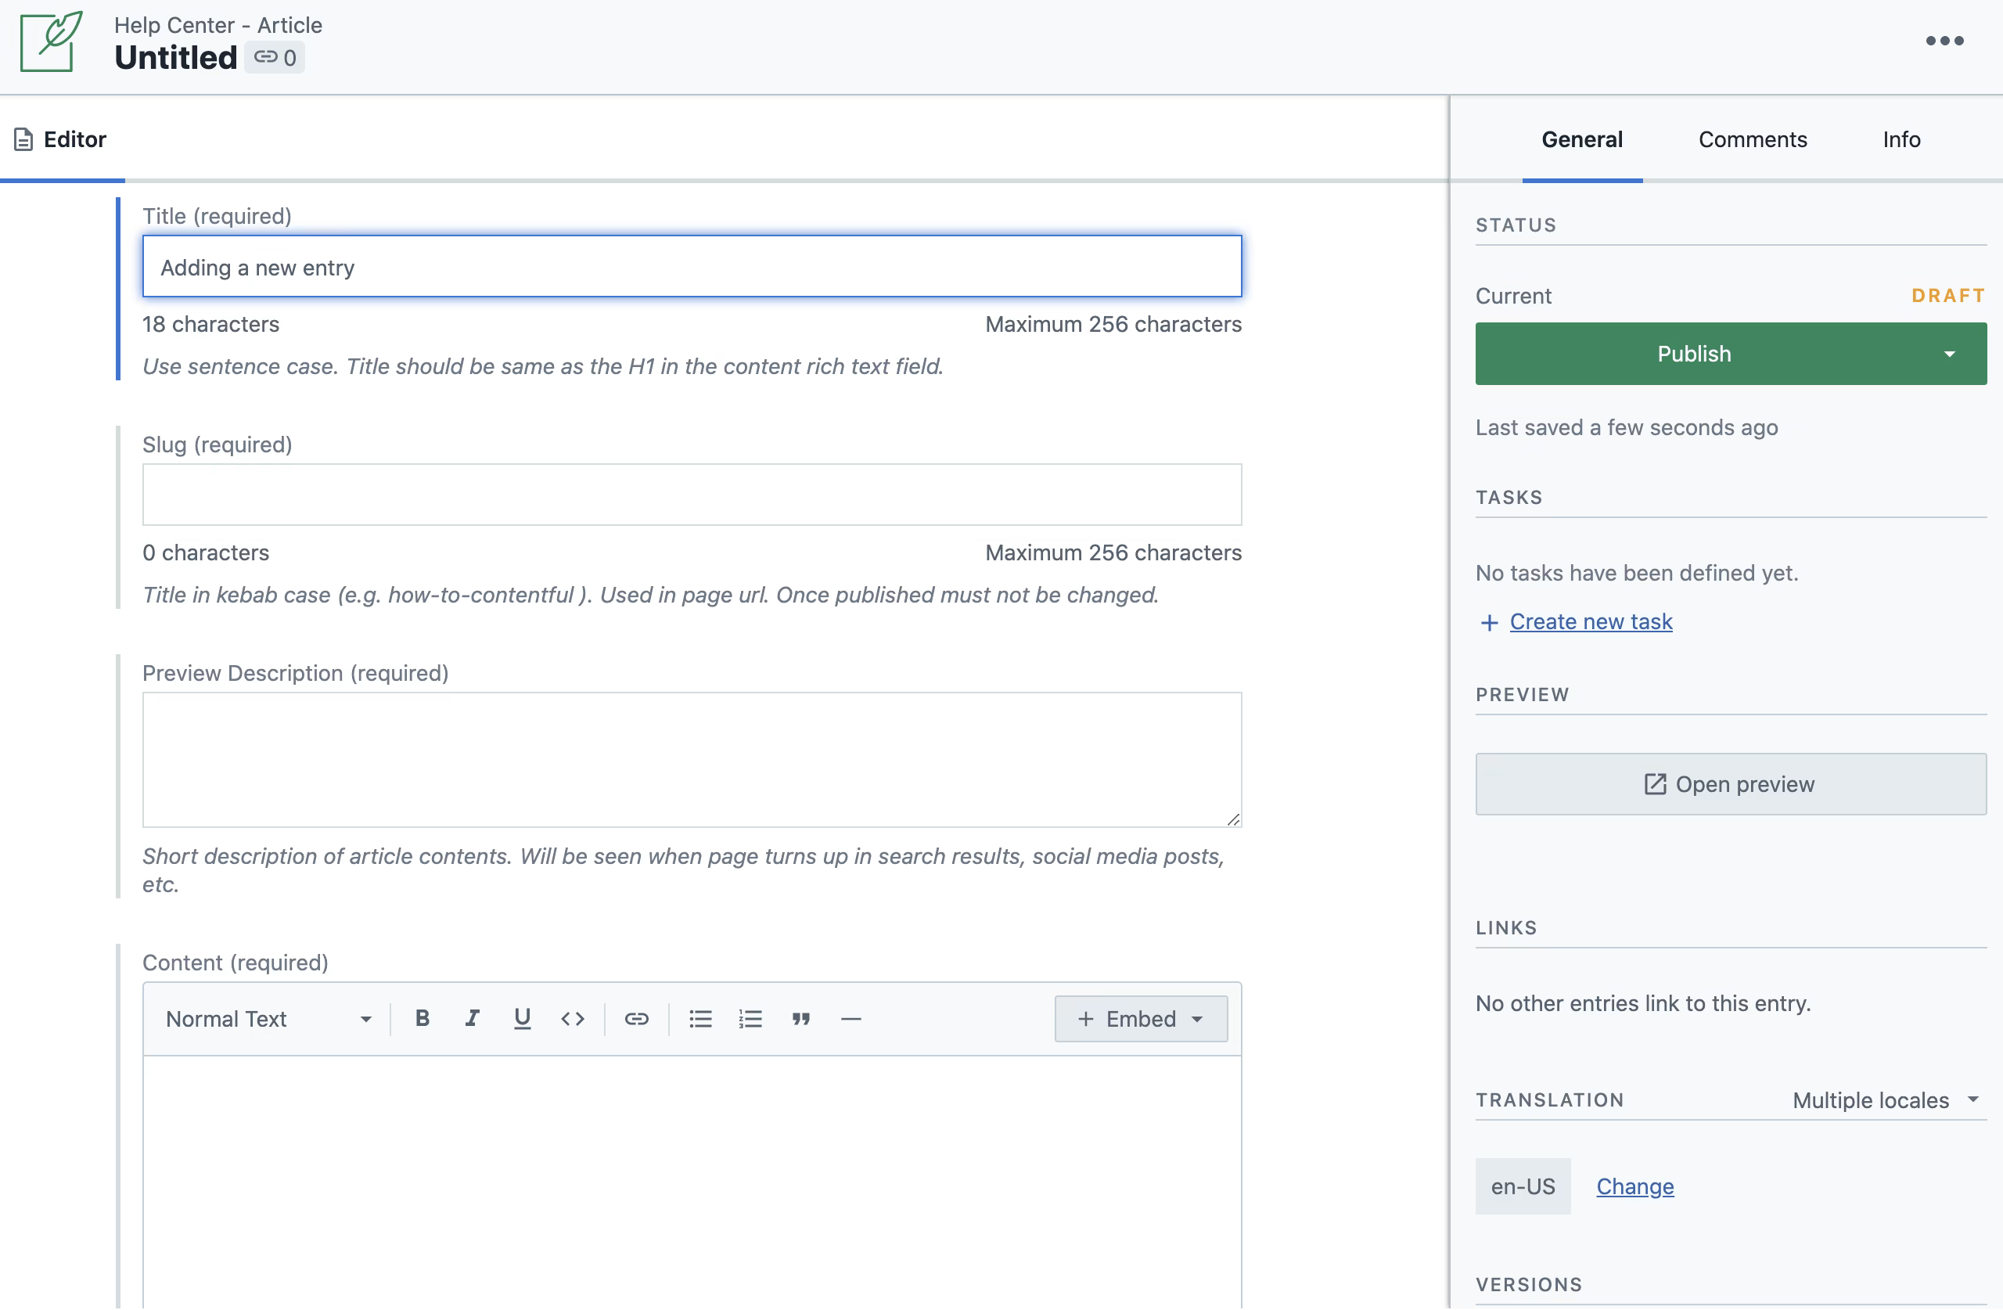Click the Change locale link
Image resolution: width=2003 pixels, height=1310 pixels.
coord(1634,1186)
